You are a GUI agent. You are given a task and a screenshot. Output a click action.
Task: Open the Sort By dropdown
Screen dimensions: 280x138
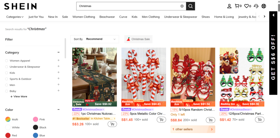point(95,39)
